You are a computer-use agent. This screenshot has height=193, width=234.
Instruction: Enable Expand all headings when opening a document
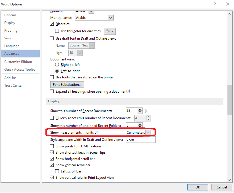coord(52,91)
